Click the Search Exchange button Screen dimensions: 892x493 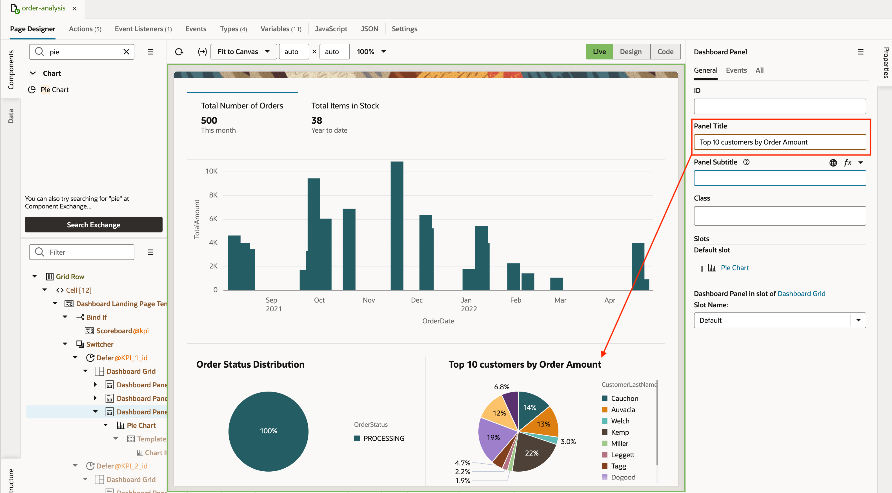tap(94, 224)
